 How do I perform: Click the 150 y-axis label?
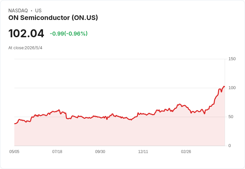(x=232, y=59)
